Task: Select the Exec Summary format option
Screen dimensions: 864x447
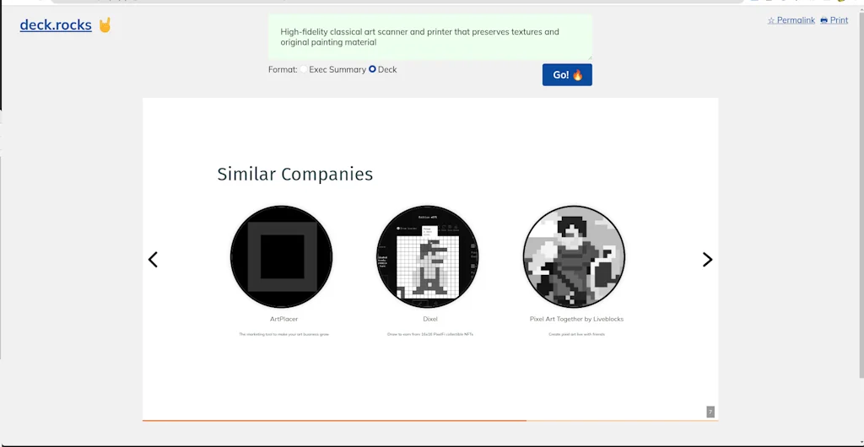Action: point(305,70)
